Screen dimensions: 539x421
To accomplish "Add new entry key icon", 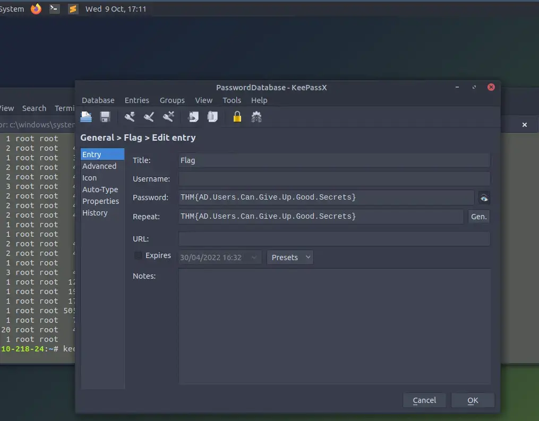I will [130, 117].
